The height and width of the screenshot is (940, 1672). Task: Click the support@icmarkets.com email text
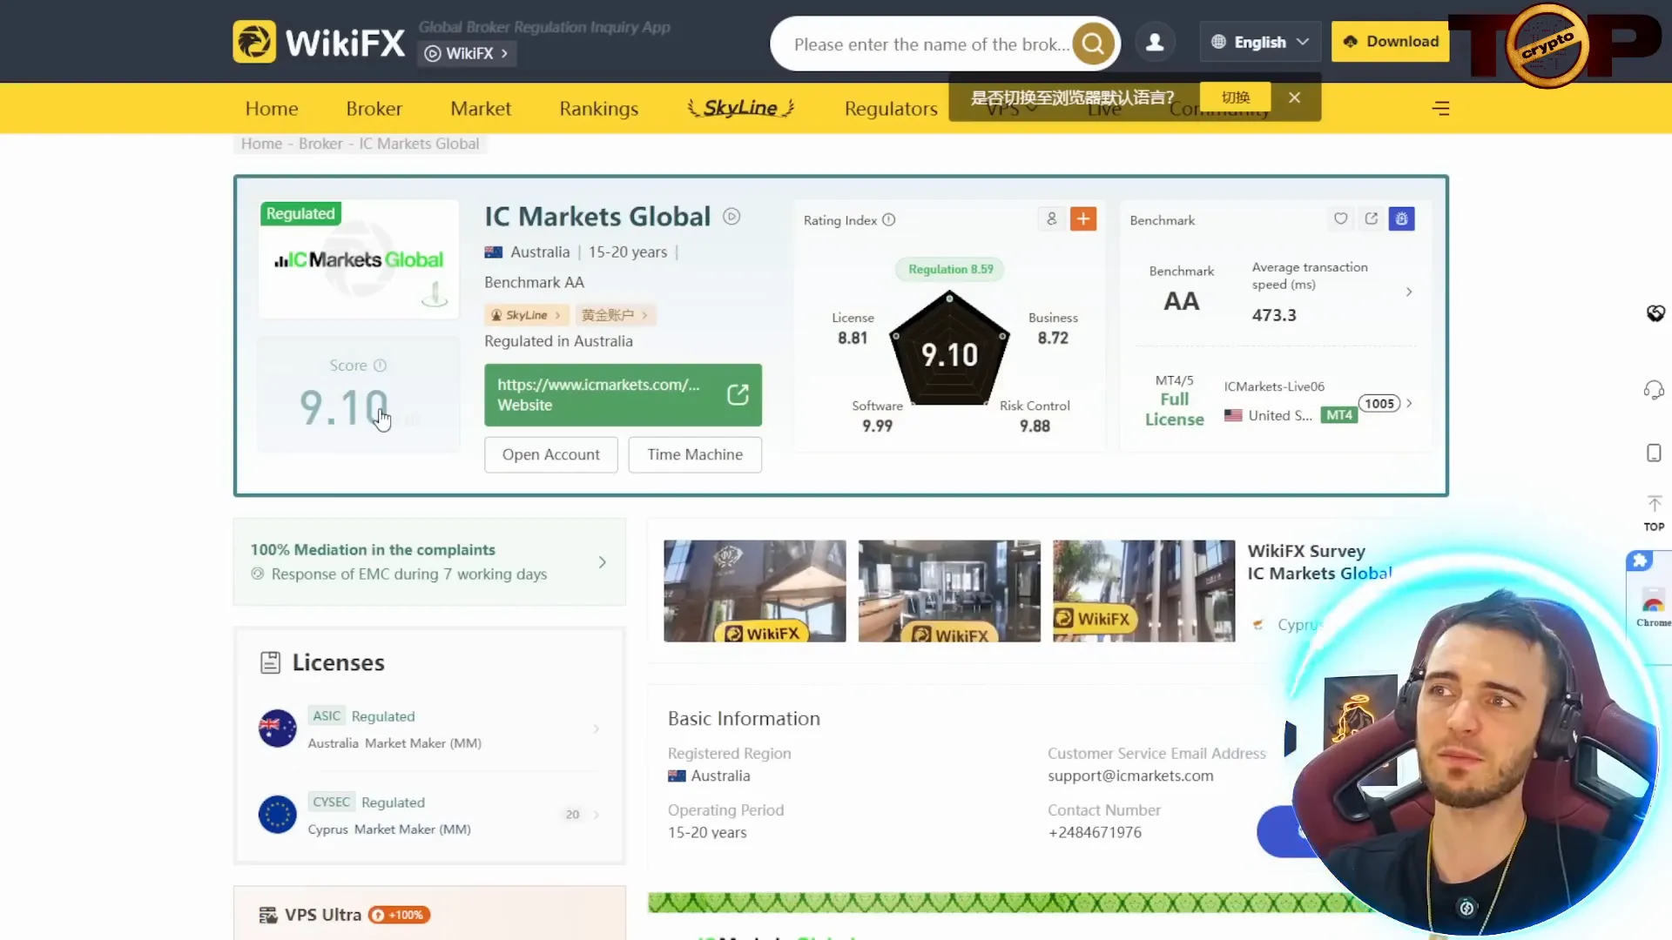(1130, 775)
